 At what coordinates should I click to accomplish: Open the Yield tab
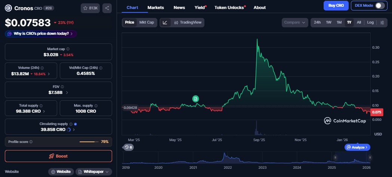tap(200, 7)
